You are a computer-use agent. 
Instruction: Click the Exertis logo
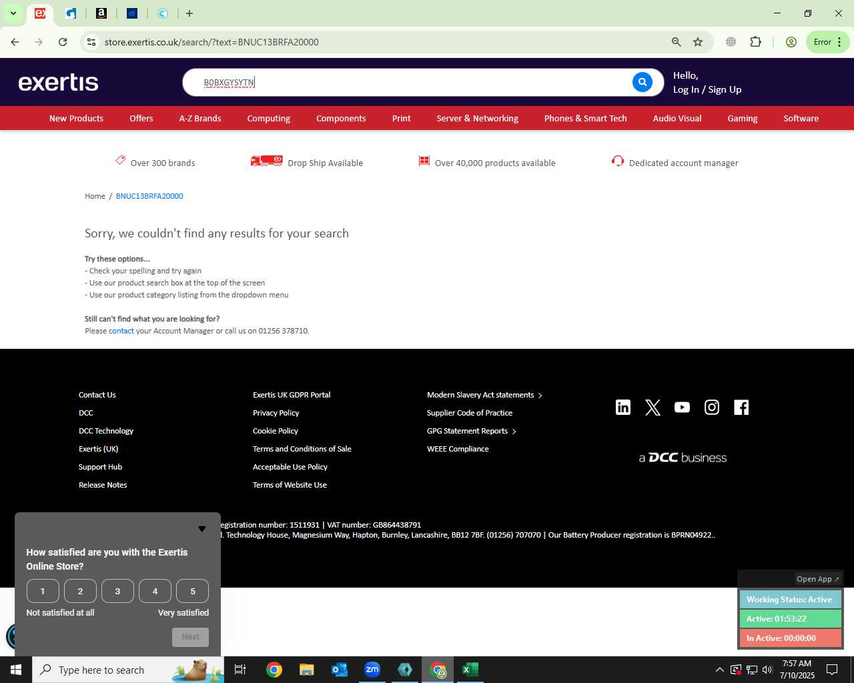[59, 82]
